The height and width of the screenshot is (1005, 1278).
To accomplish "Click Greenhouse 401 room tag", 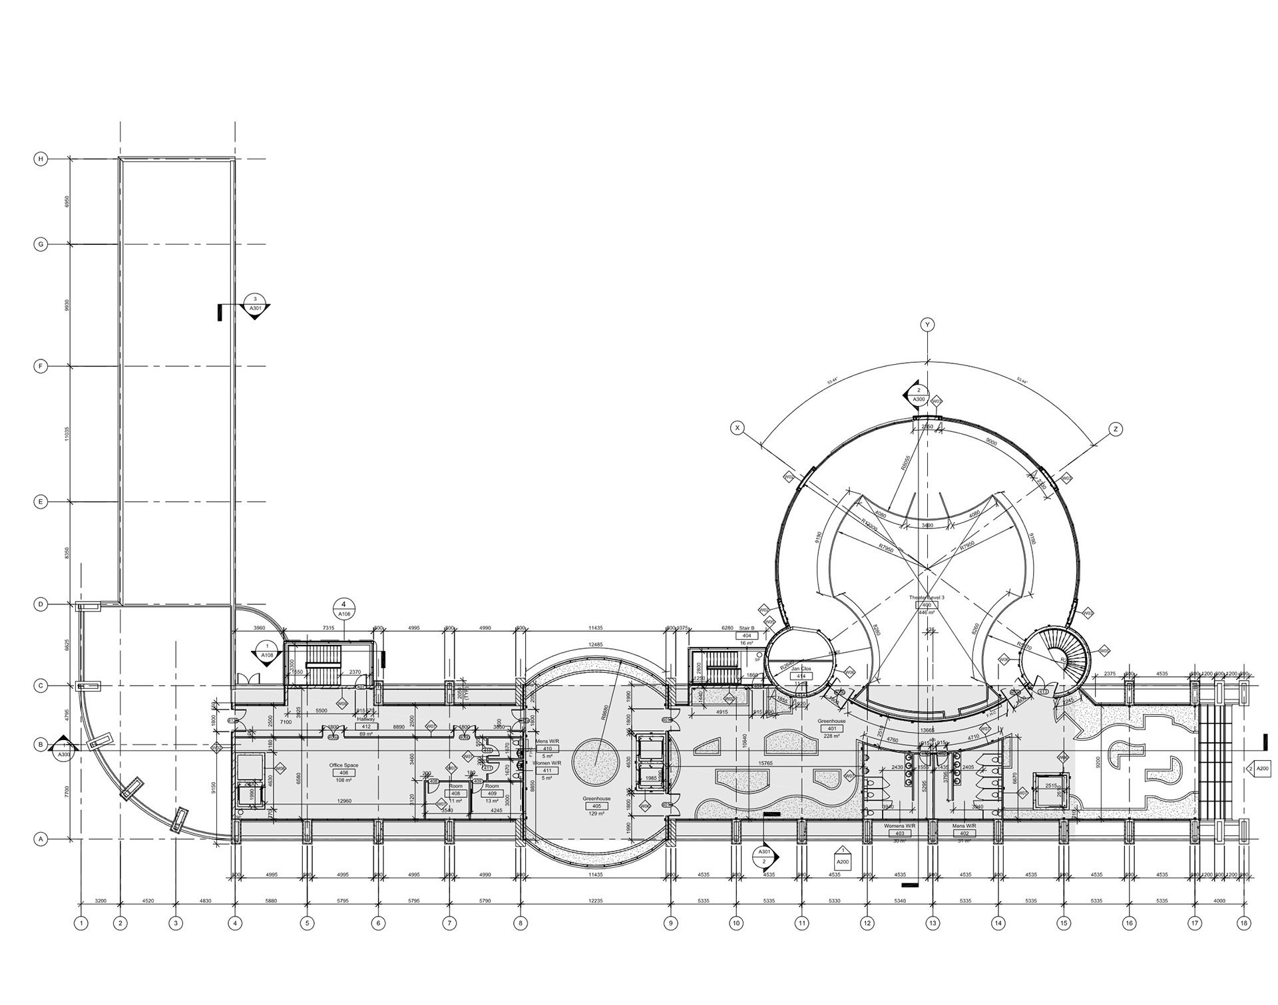I will tap(831, 728).
